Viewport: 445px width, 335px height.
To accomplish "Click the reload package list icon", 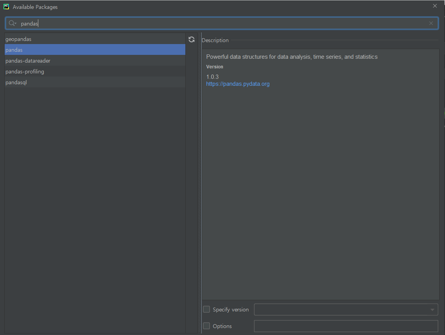I will pos(192,39).
